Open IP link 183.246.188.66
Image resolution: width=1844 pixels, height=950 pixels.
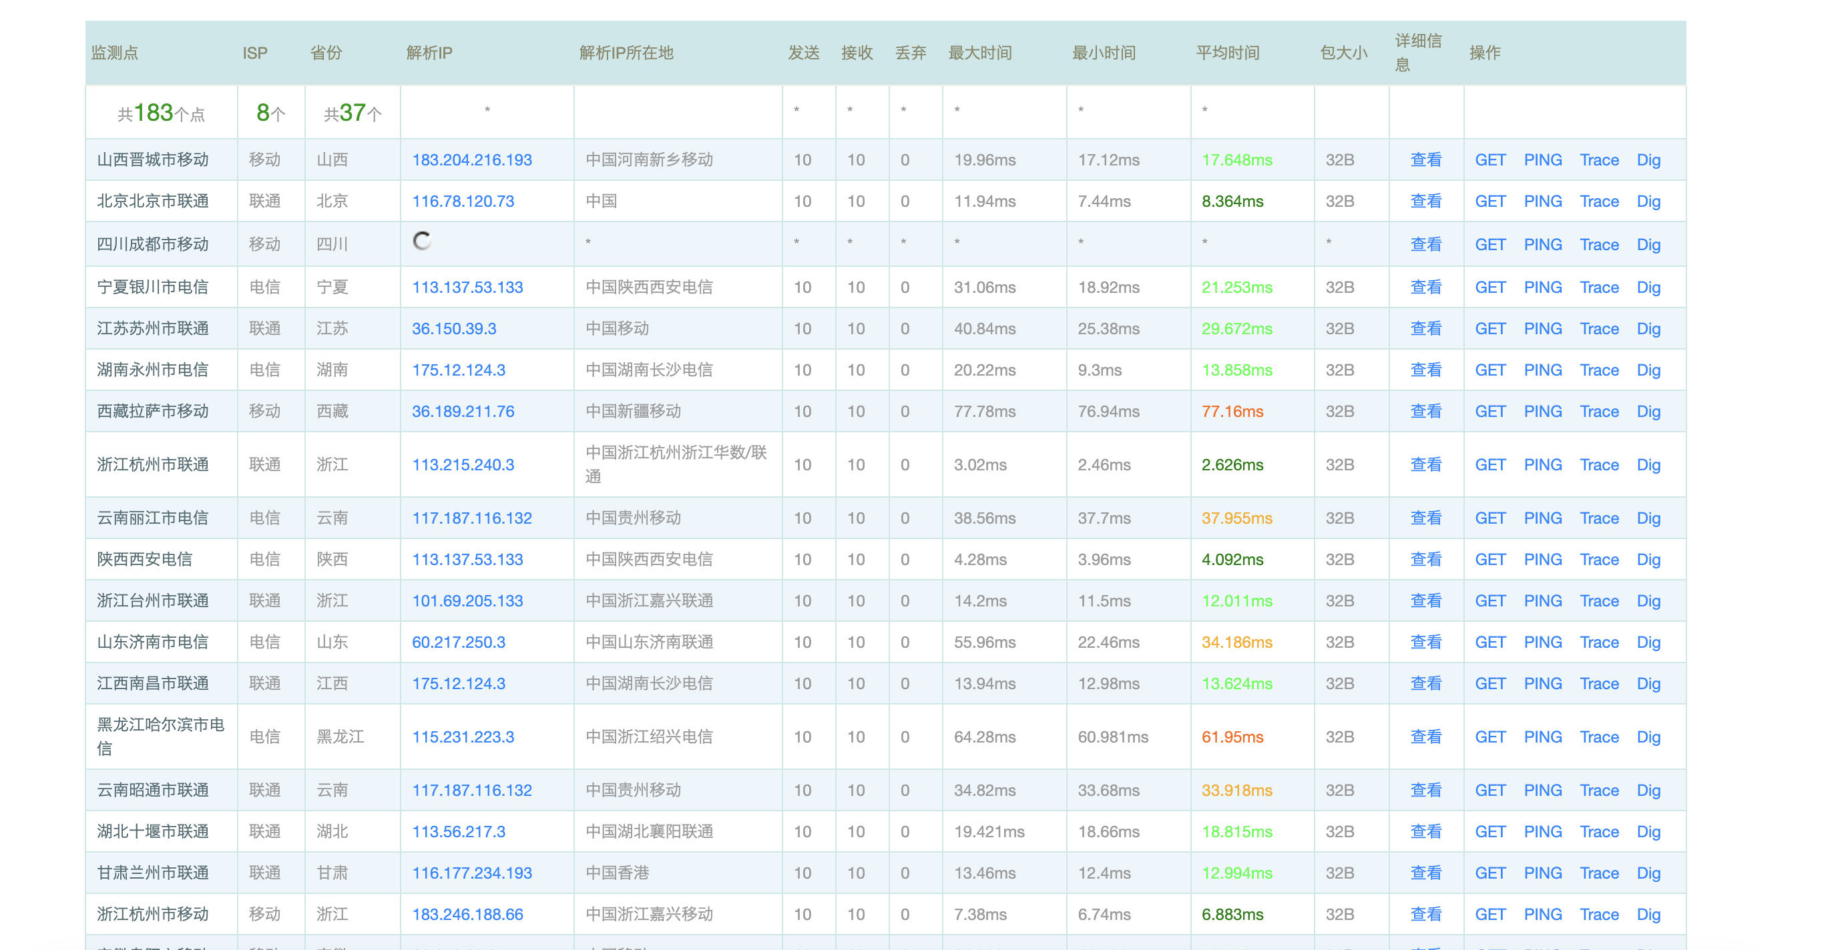point(467,913)
